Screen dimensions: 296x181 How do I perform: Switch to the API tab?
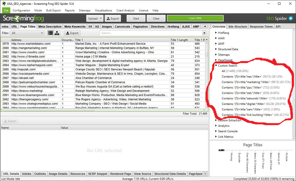pyautogui.click(x=278, y=27)
